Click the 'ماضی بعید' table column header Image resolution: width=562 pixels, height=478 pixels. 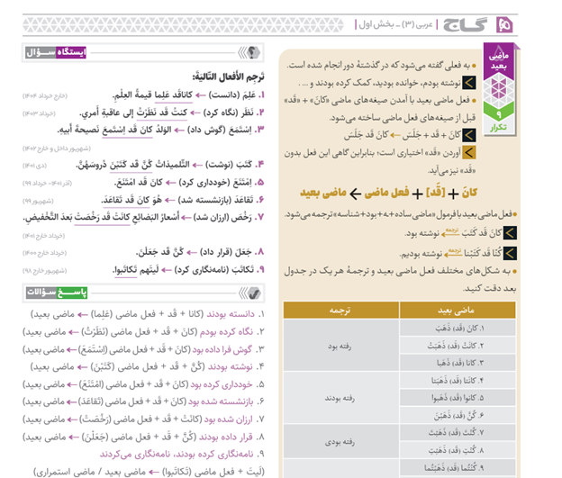click(x=458, y=310)
